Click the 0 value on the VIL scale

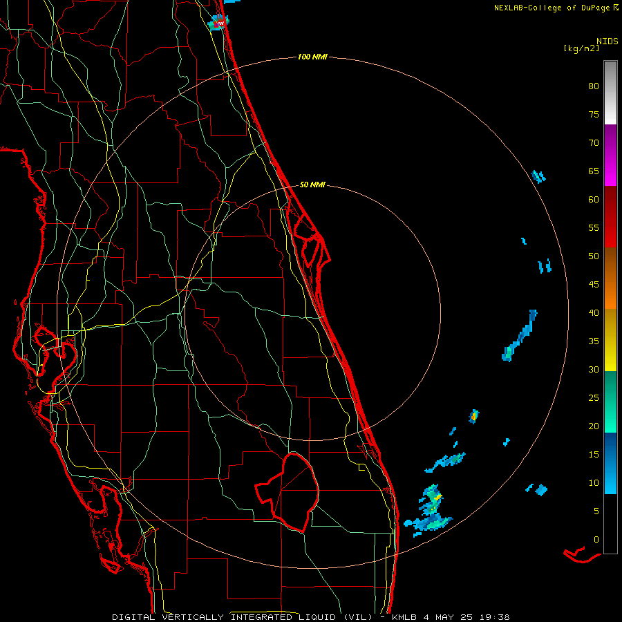click(x=596, y=540)
